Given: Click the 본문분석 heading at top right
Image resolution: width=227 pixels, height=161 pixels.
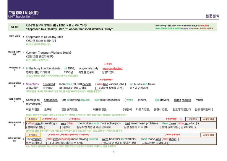Looking at the screenshot, I should [x=213, y=16].
